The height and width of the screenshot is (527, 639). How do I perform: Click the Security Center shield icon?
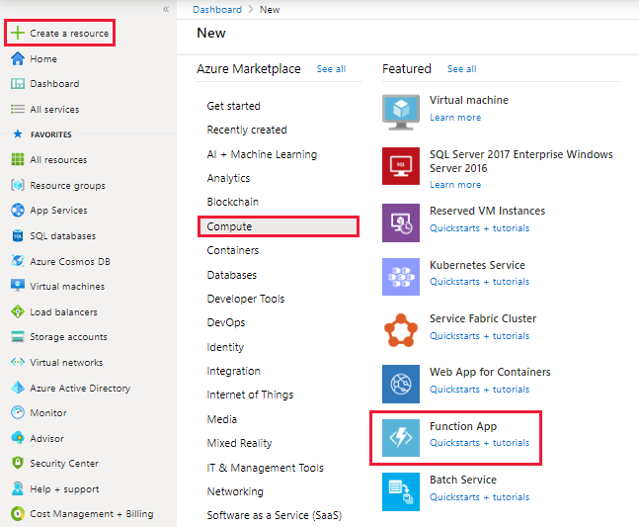[18, 463]
